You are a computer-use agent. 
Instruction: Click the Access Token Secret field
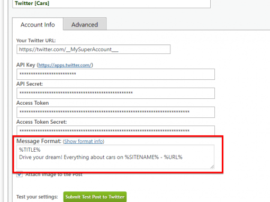115,131
